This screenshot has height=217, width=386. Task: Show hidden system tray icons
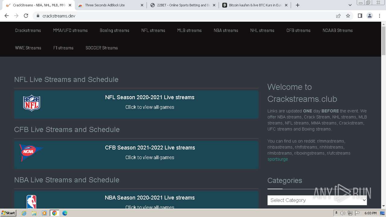(336, 213)
